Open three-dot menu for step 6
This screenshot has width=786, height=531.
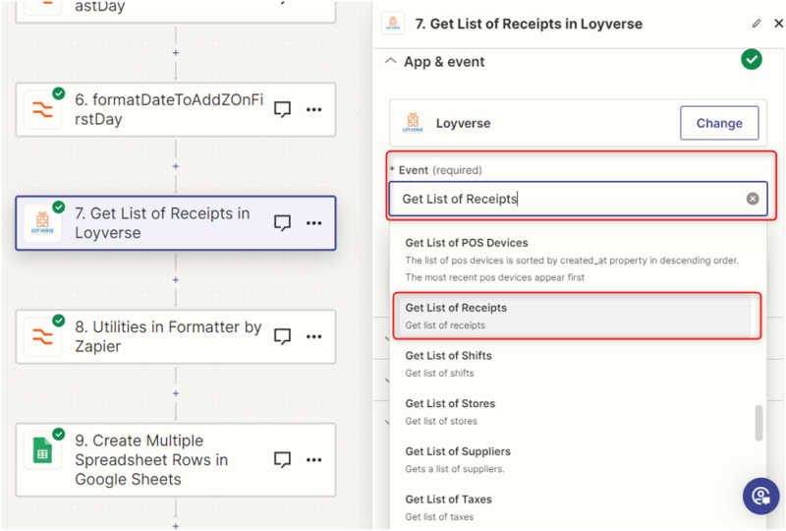[x=314, y=109]
